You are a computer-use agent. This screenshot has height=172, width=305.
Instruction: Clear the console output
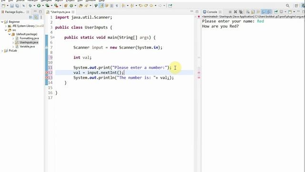coord(248,12)
